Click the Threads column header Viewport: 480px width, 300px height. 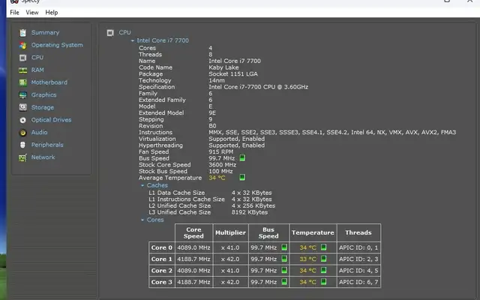pyautogui.click(x=358, y=232)
